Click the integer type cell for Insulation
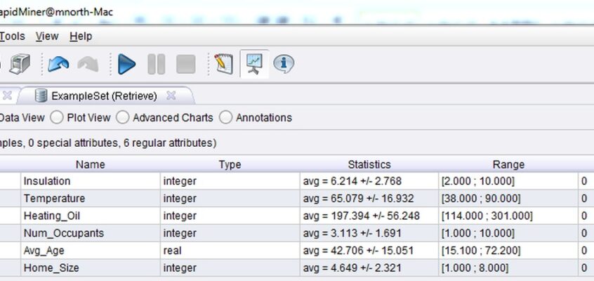The width and height of the screenshot is (594, 281). point(230,181)
